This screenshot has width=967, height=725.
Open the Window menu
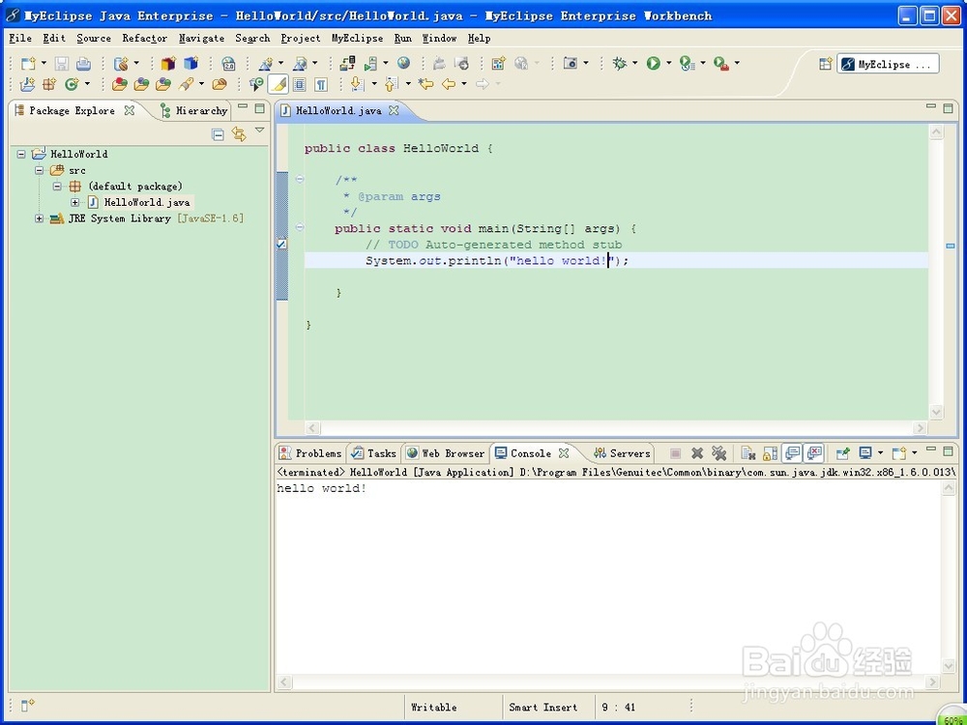point(440,39)
